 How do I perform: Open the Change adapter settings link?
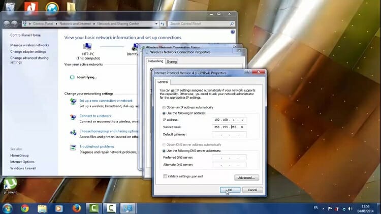28,51
